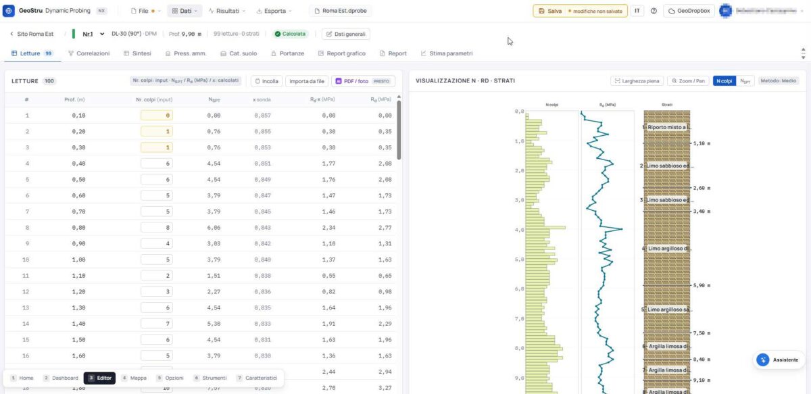This screenshot has height=394, width=811.
Task: Click the Prof. (m) column header
Action: click(x=74, y=99)
